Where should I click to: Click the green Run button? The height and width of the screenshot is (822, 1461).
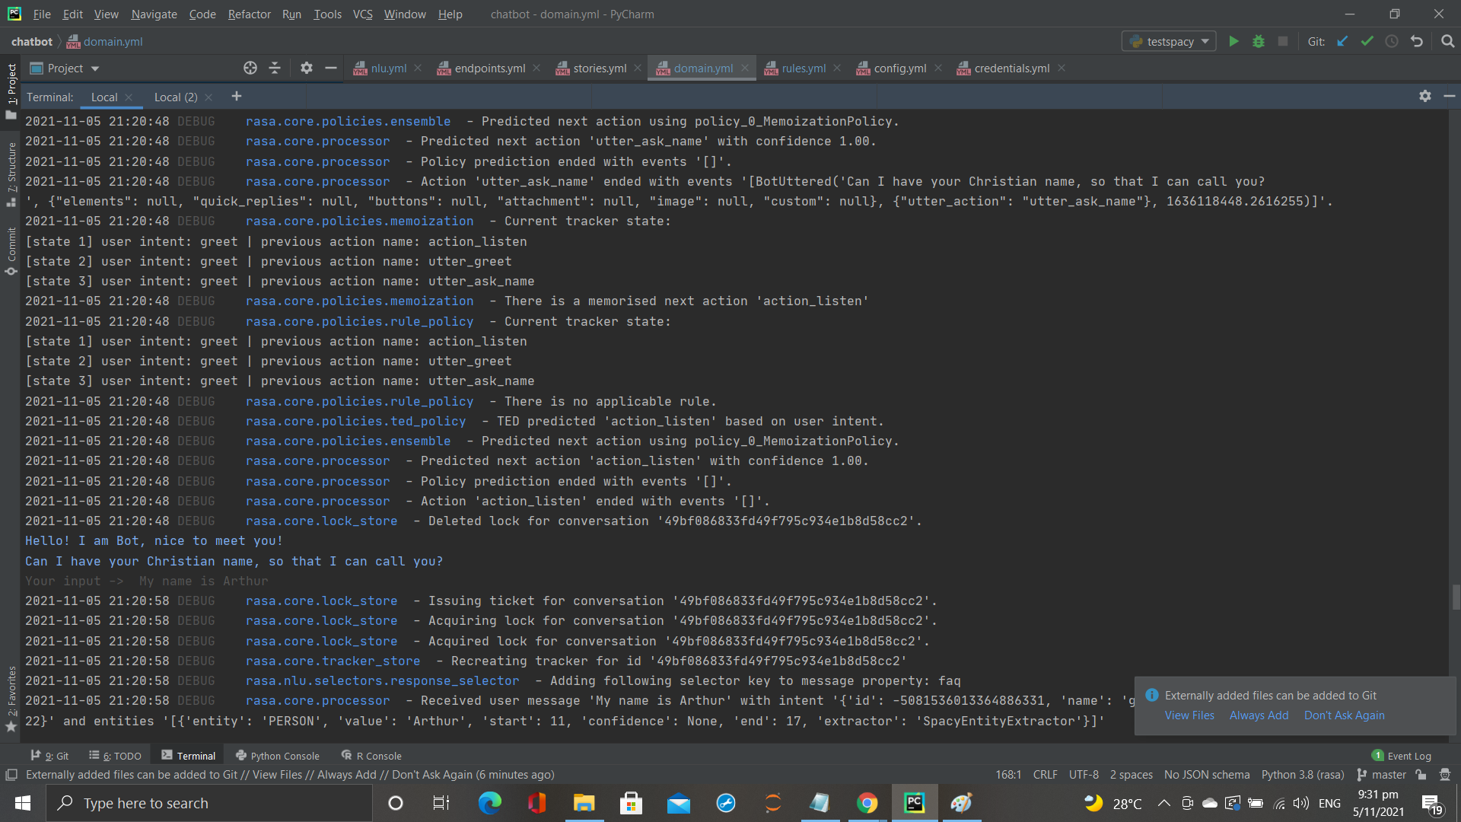1233,41
